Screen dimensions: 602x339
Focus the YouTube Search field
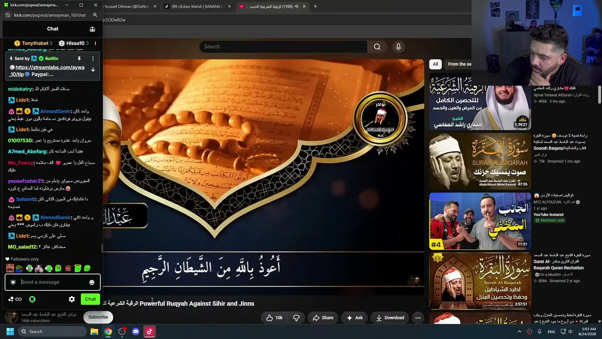(x=283, y=47)
